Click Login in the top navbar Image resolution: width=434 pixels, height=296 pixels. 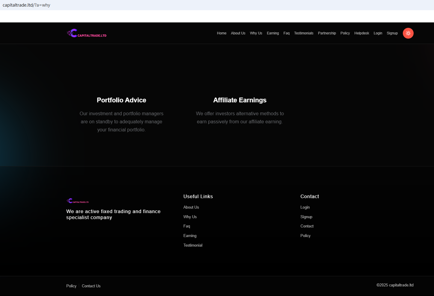pos(378,33)
